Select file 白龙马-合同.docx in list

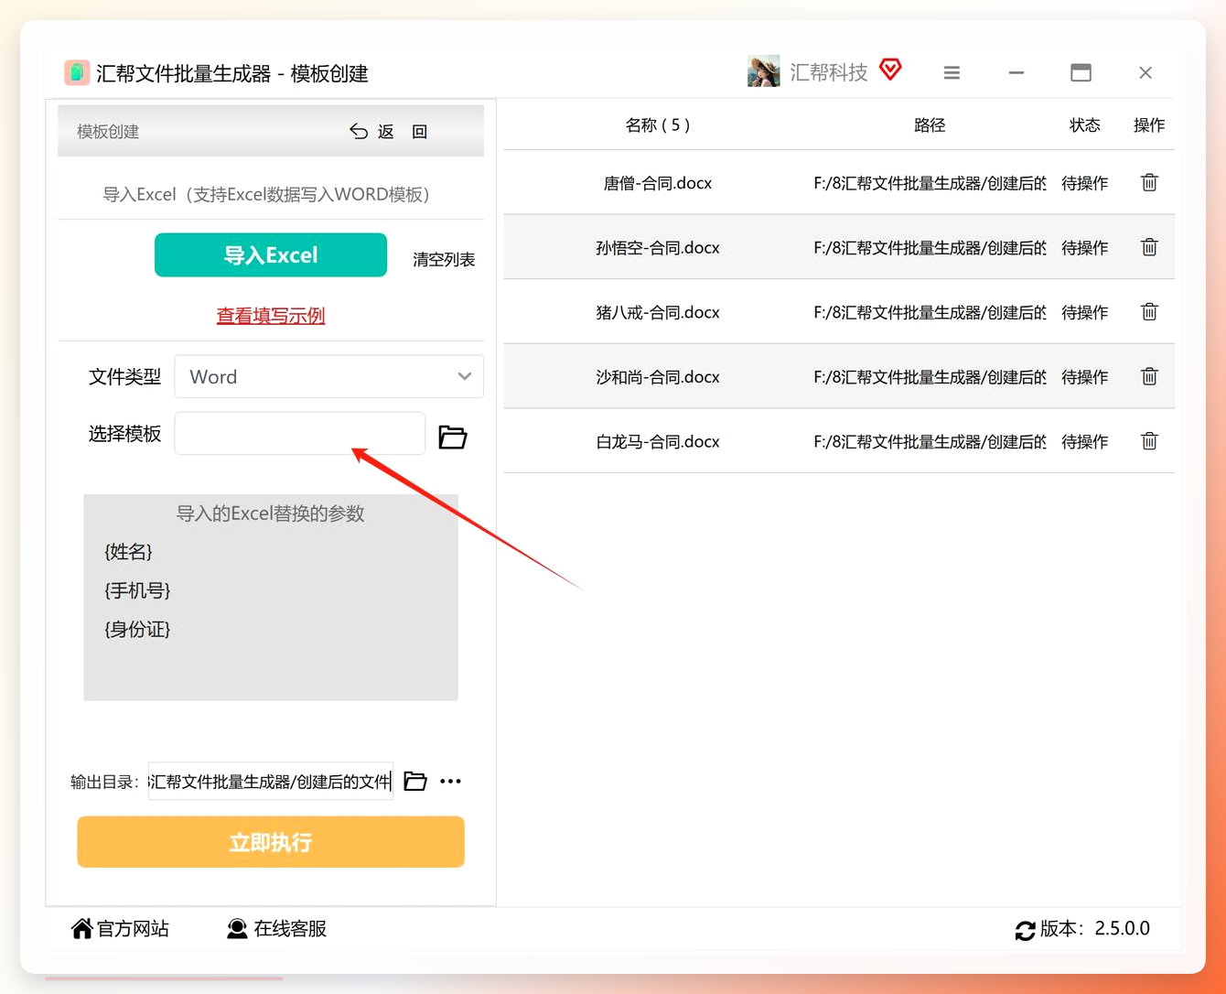click(x=657, y=441)
